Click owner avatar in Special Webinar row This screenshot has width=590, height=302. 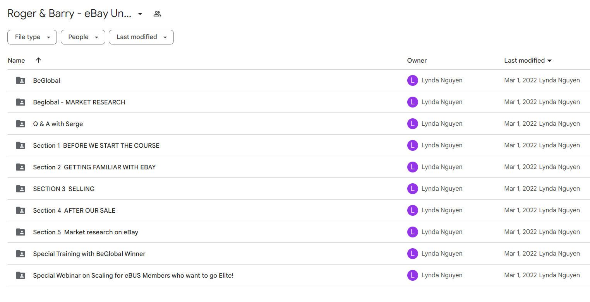[x=412, y=275]
